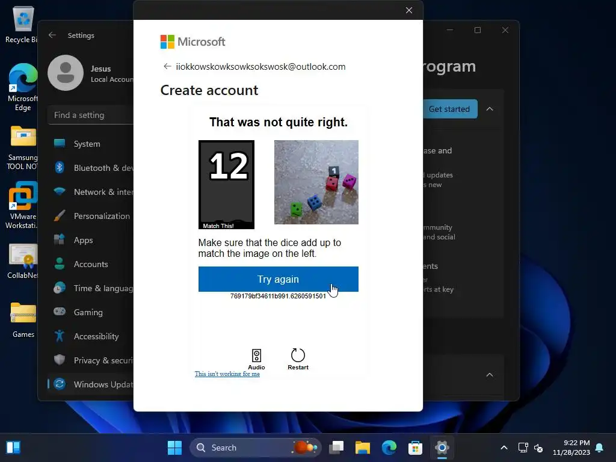This screenshot has height=462, width=616.
Task: Open Accessibility settings
Action: tap(91, 336)
